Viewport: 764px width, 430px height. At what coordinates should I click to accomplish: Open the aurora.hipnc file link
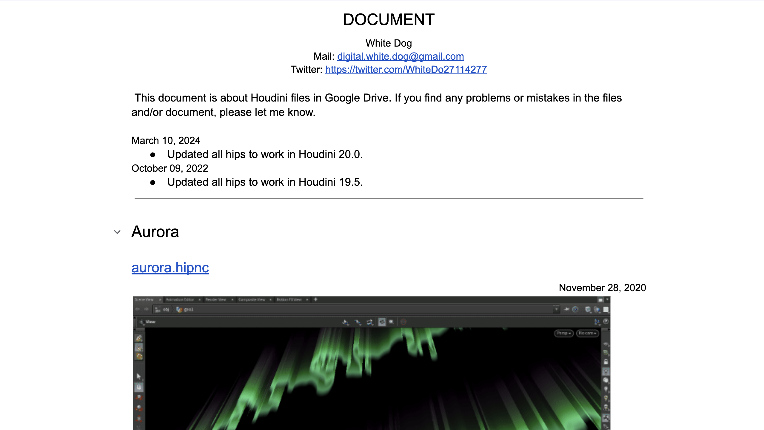tap(170, 268)
